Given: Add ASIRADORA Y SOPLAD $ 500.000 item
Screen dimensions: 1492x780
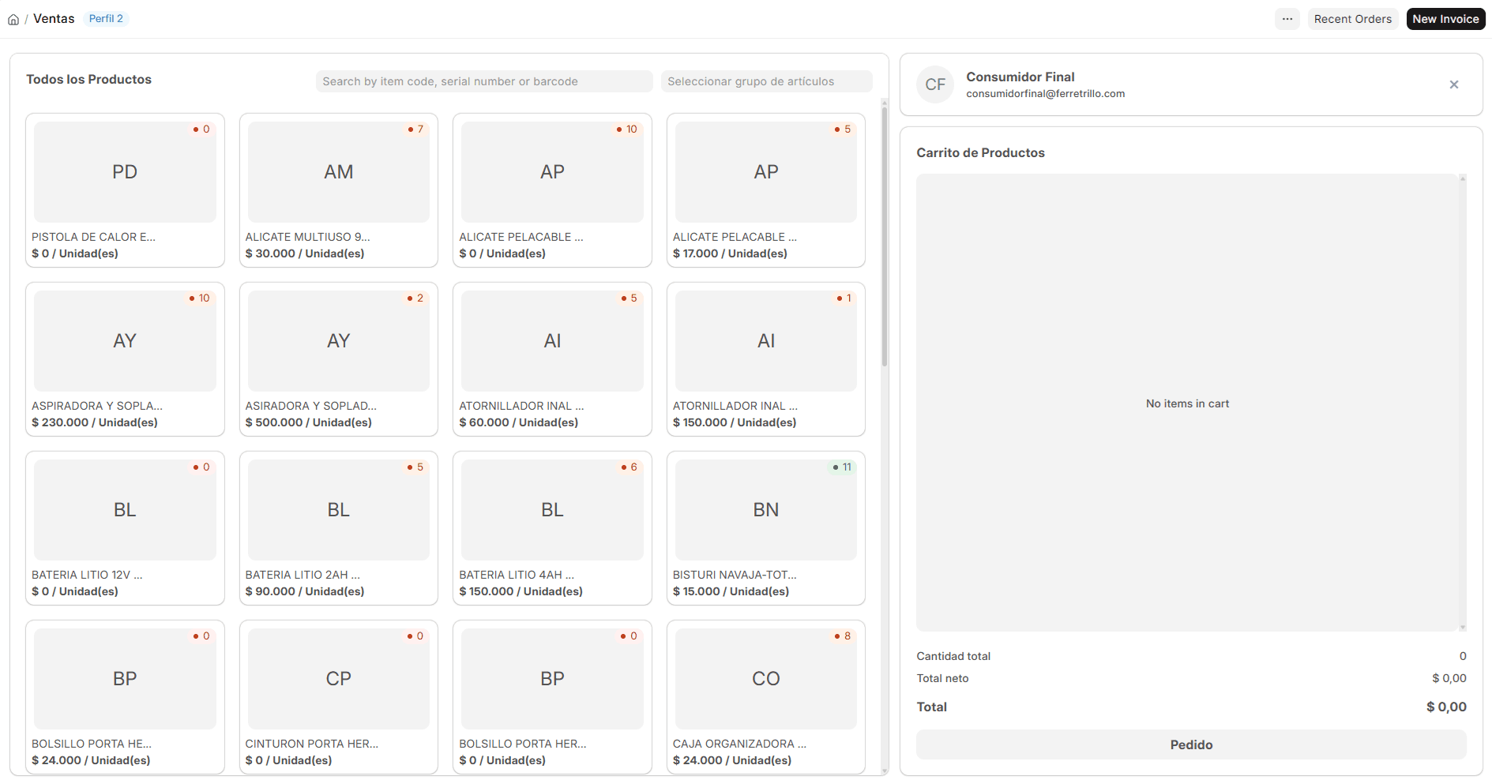Looking at the screenshot, I should click(x=339, y=359).
